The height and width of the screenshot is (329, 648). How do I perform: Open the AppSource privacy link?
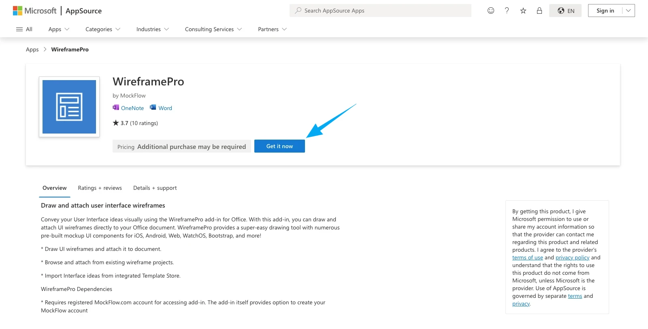click(x=521, y=304)
